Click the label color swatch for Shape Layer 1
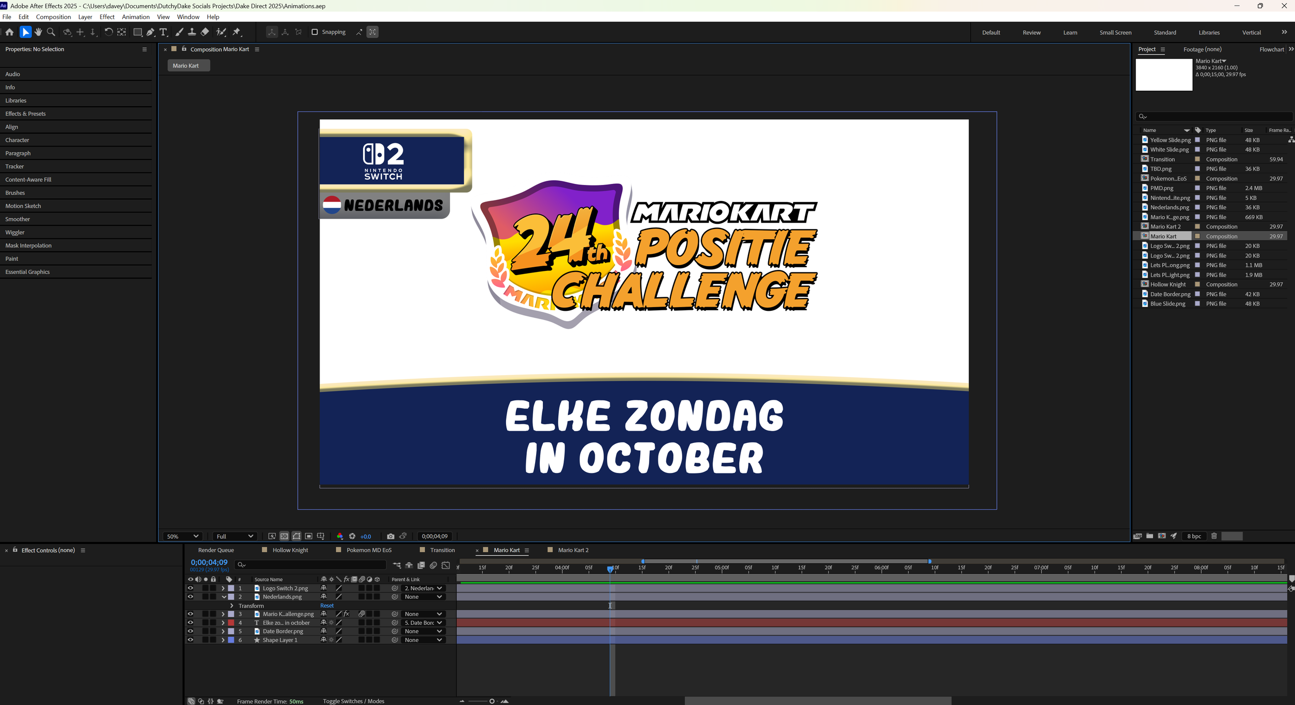The width and height of the screenshot is (1295, 705). tap(231, 640)
